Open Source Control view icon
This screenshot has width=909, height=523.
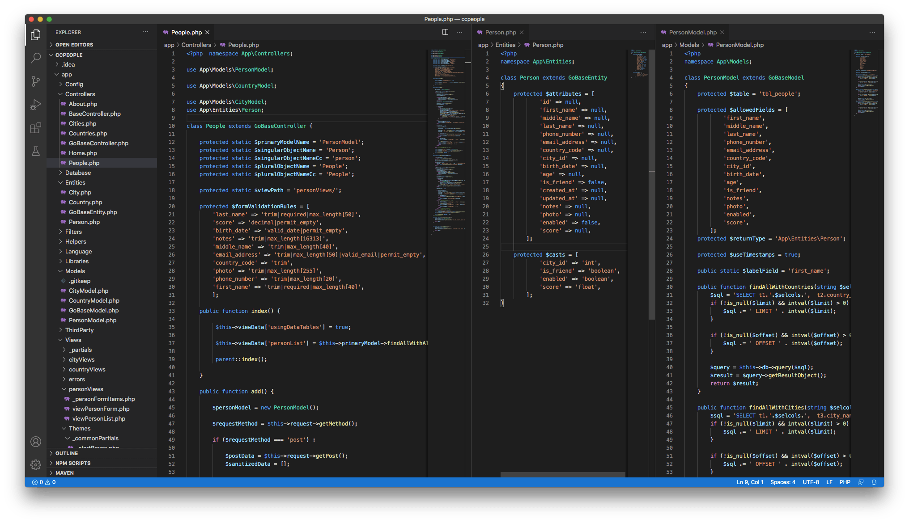pos(36,81)
